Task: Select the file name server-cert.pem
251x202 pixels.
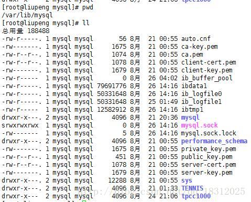Action: tap(209, 165)
